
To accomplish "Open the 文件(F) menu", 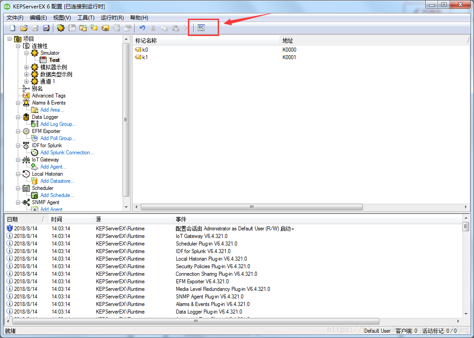I will pyautogui.click(x=15, y=17).
